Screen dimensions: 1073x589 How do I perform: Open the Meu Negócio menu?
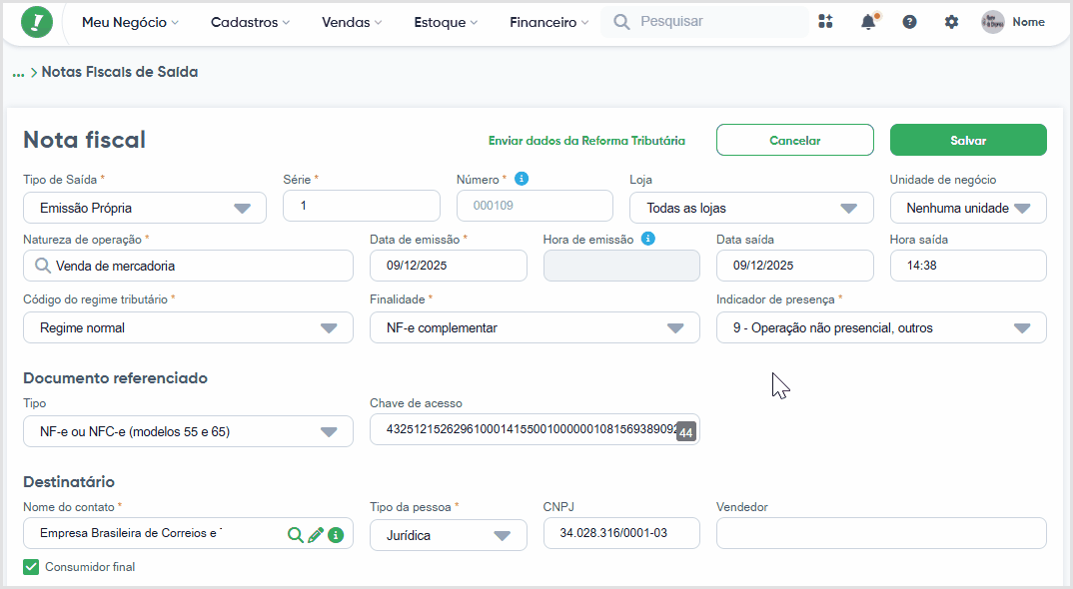[130, 22]
